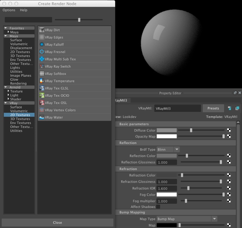This screenshot has height=228, width=242.
Task: Click the Presets button
Action: (x=213, y=108)
